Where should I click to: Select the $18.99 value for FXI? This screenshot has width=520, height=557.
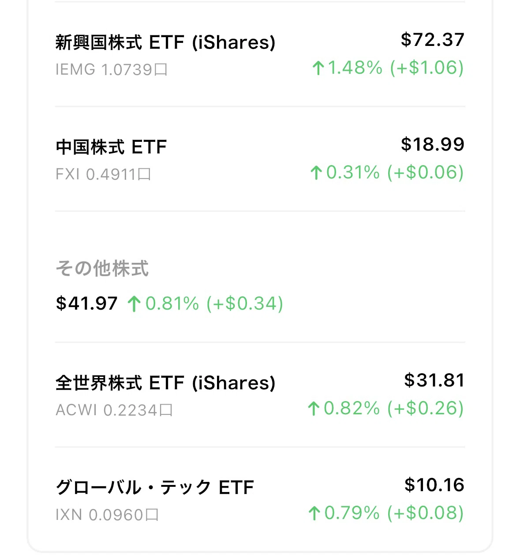pyautogui.click(x=433, y=144)
